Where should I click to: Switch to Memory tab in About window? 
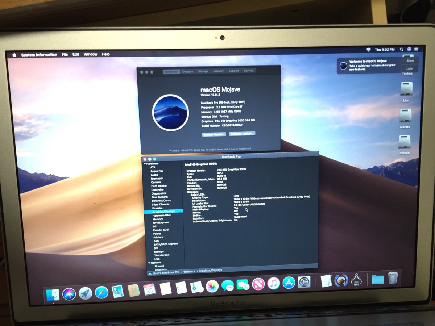218,71
